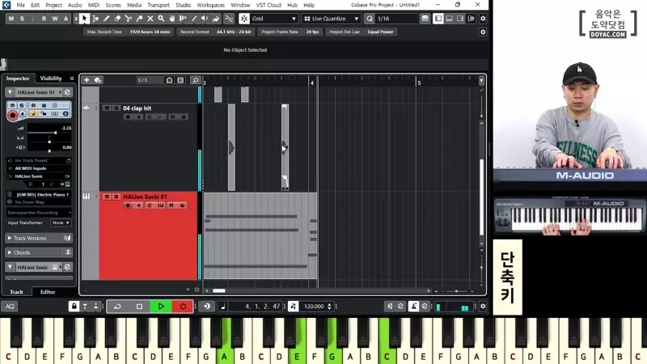Switch to the Editor tab
Image resolution: width=647 pixels, height=364 pixels.
point(48,292)
